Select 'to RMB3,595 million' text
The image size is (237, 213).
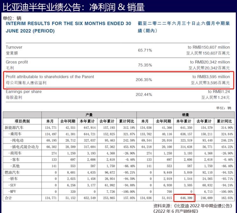(211, 77)
